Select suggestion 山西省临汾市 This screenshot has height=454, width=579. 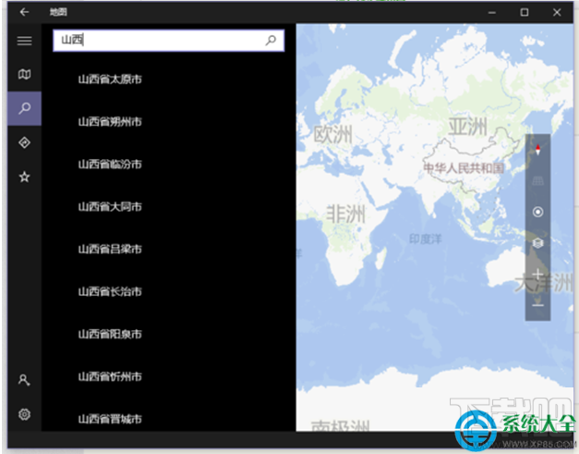tap(110, 165)
